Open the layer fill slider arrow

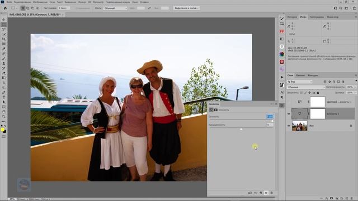click(355, 93)
